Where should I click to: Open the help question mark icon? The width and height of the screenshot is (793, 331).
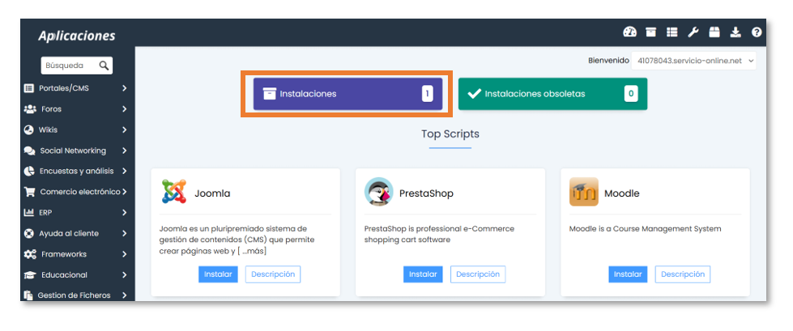(757, 32)
